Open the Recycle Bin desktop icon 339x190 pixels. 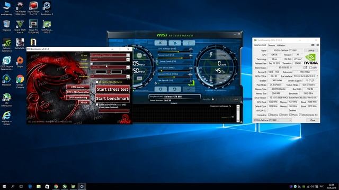6,25
